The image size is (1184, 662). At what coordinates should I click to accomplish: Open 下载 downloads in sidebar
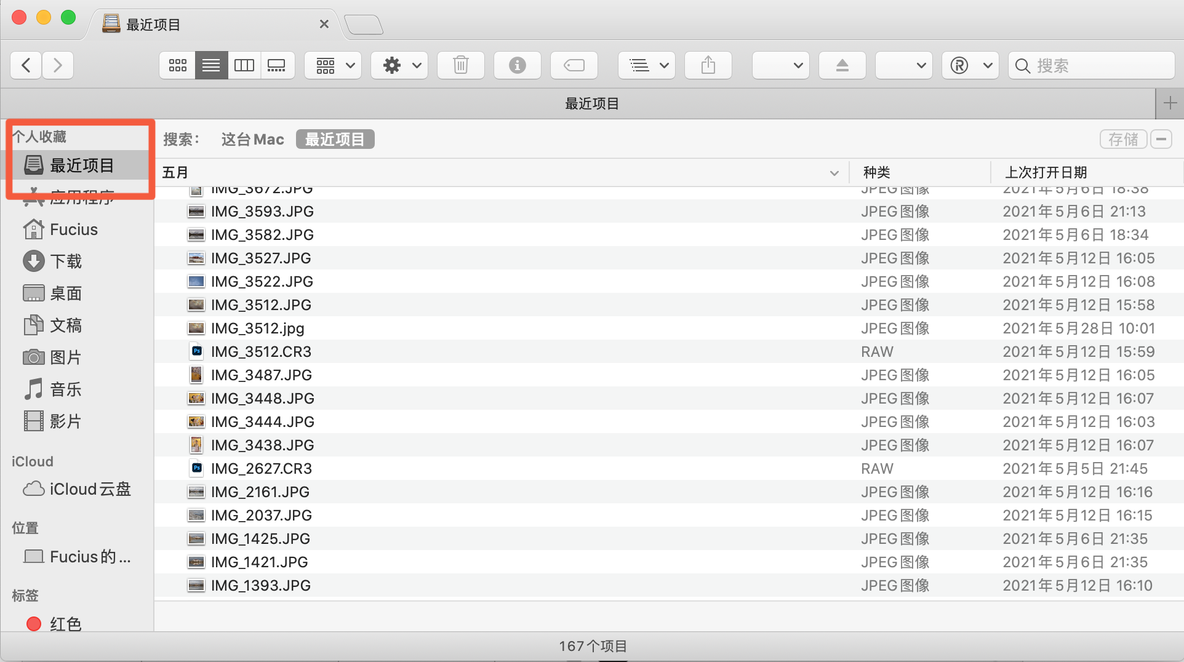[x=78, y=261]
